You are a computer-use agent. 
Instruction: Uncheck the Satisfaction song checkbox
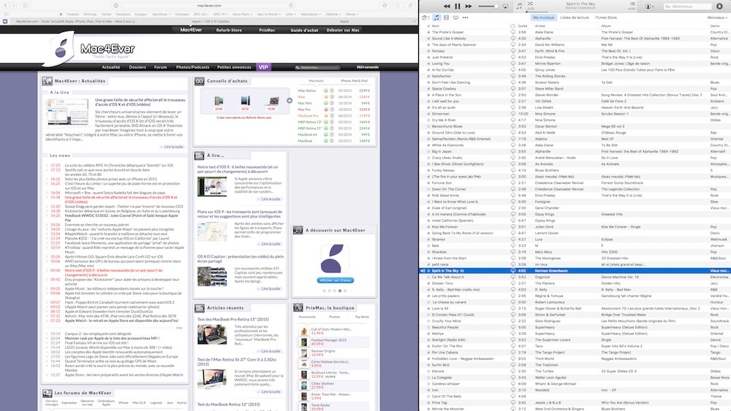coord(429,77)
